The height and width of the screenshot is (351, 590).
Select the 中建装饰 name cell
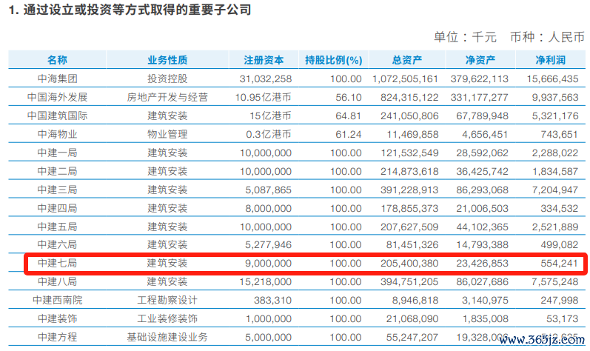(57, 318)
